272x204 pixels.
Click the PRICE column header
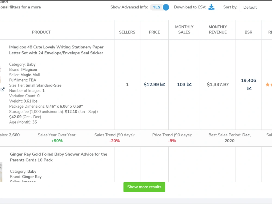(154, 32)
